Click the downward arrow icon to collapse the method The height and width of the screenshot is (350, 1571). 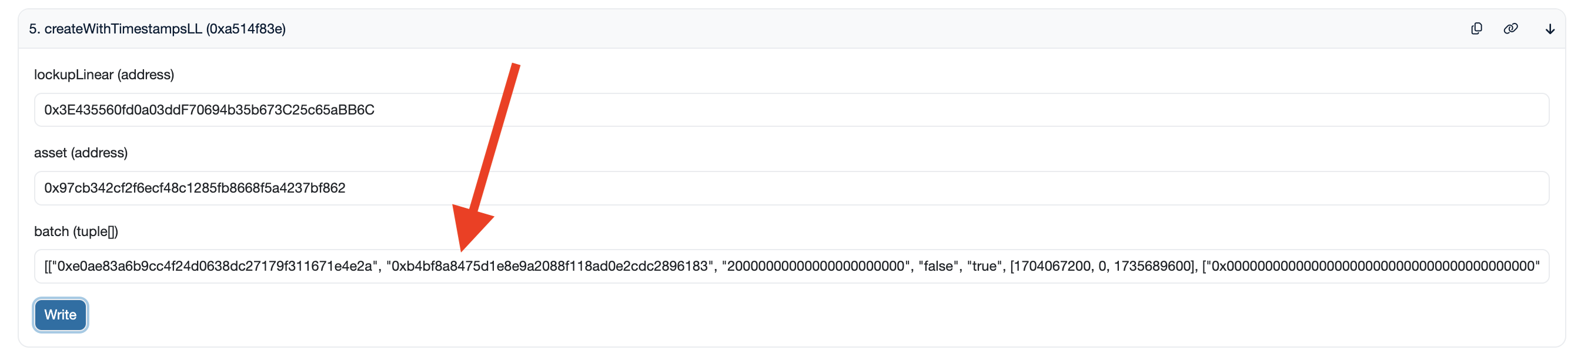coord(1550,29)
